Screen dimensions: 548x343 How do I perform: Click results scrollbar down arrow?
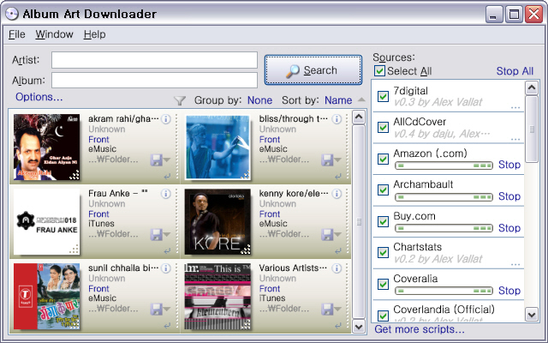point(359,327)
